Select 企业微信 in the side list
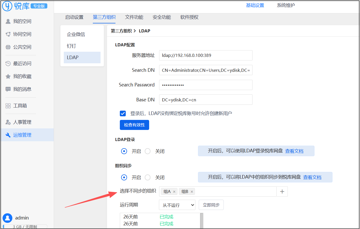This screenshot has height=229, width=360. 82,34
